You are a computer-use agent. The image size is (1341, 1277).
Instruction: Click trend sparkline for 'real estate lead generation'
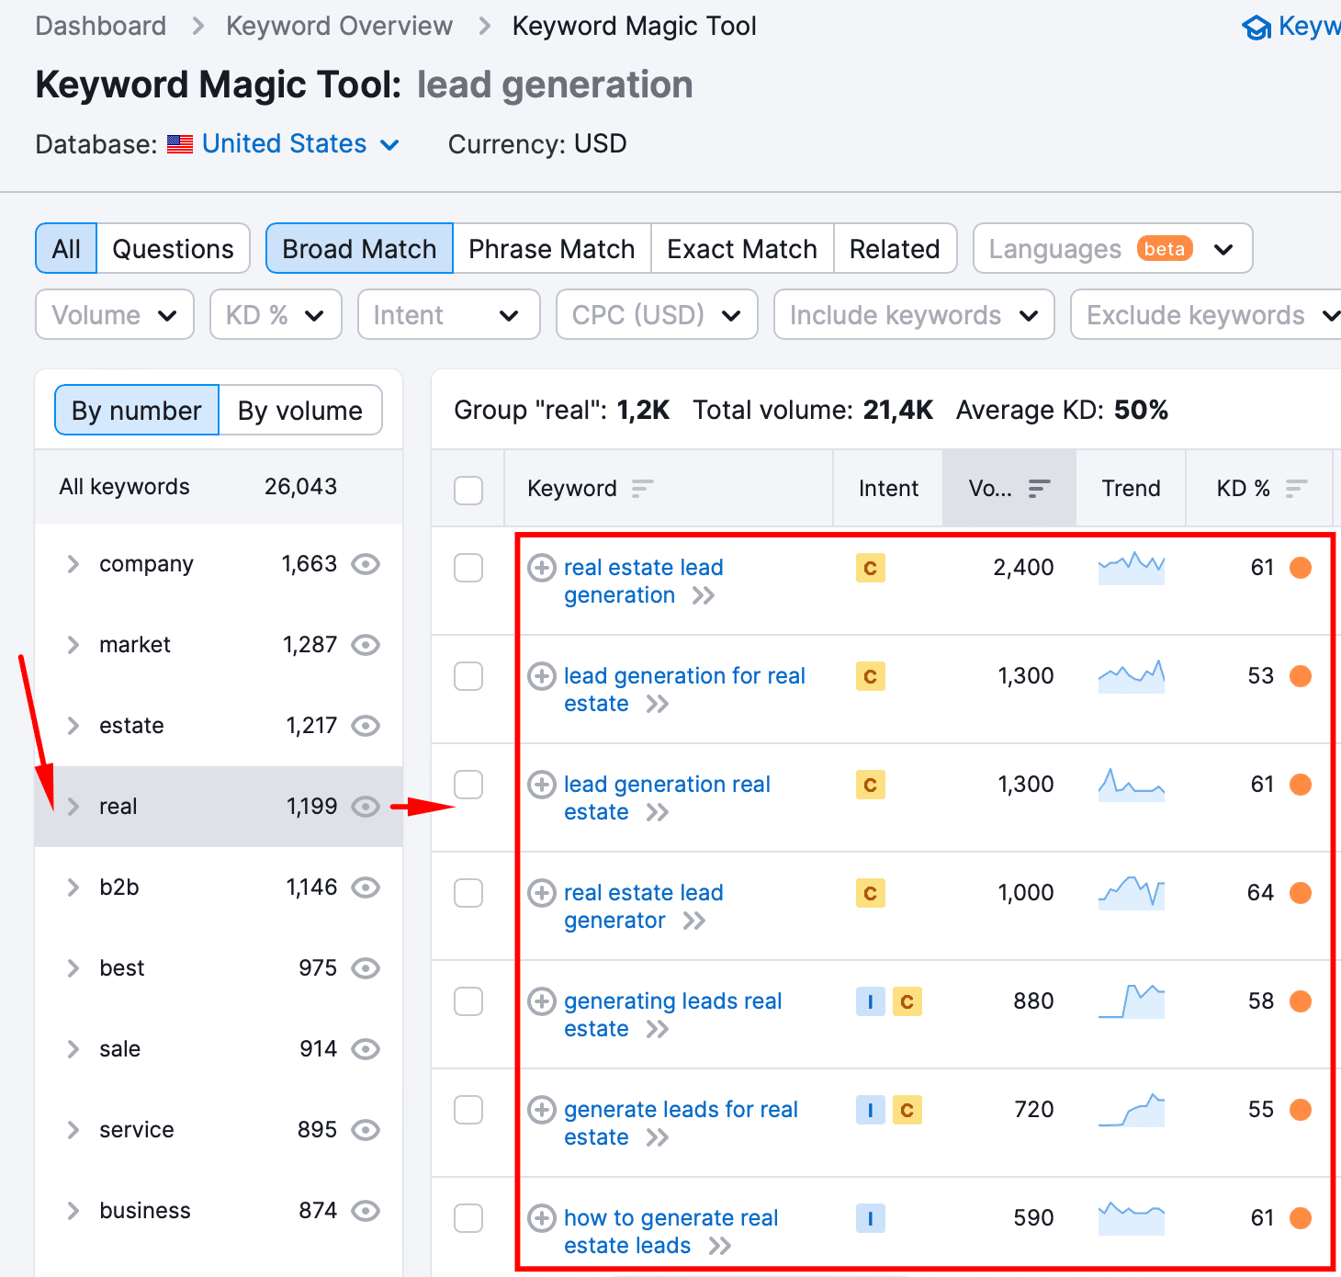coord(1132,568)
